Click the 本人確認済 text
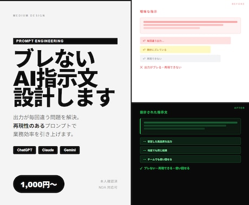This screenshot has width=249, height=205. click(109, 181)
